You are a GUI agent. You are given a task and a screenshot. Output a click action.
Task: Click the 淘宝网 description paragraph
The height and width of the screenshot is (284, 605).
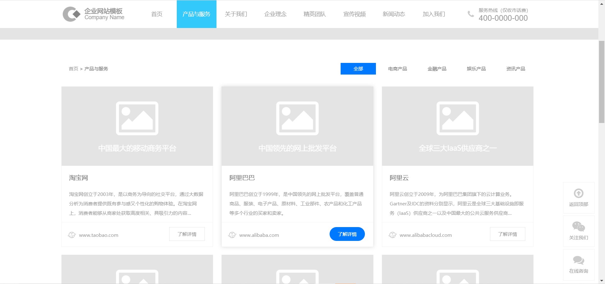click(x=136, y=203)
